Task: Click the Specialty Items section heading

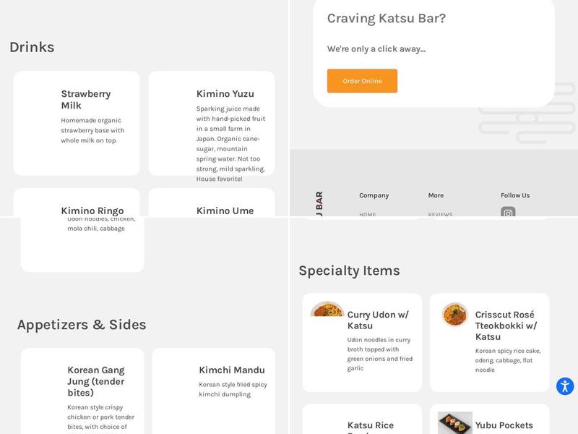Action: (349, 271)
